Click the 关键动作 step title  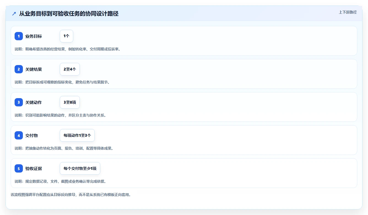click(34, 102)
